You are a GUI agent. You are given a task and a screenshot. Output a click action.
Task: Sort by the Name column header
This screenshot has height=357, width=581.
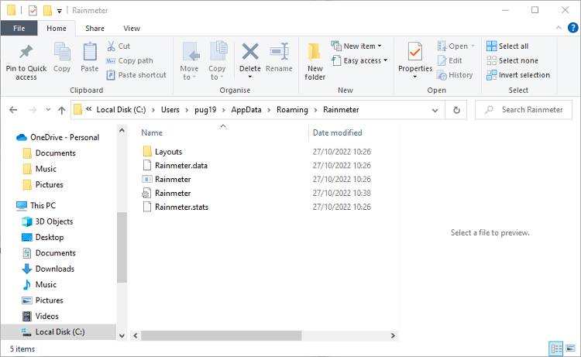(152, 132)
